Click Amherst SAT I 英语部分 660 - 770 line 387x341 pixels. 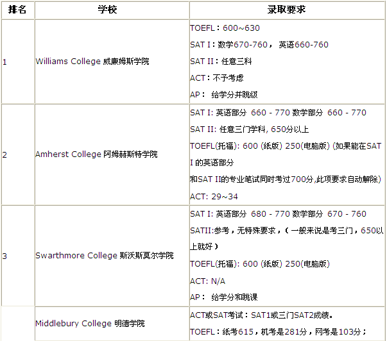tap(278, 113)
